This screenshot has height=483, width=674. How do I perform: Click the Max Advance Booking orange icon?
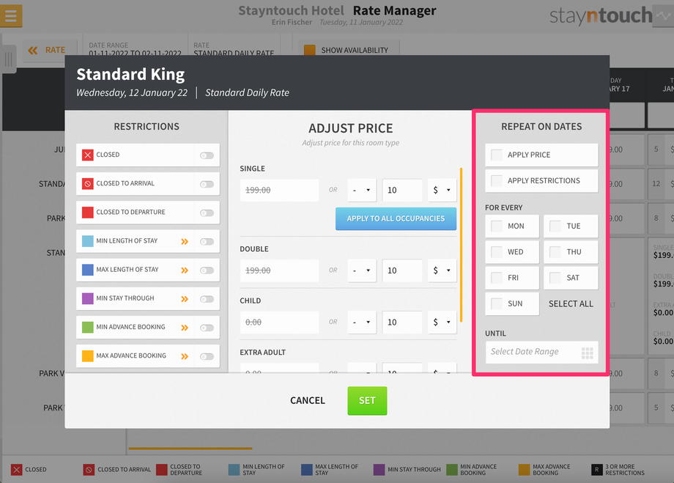(x=88, y=356)
